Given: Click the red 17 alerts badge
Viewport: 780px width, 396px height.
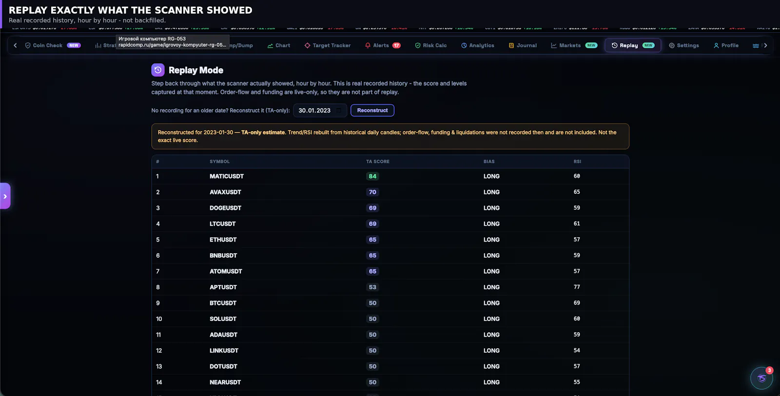Looking at the screenshot, I should pyautogui.click(x=397, y=45).
